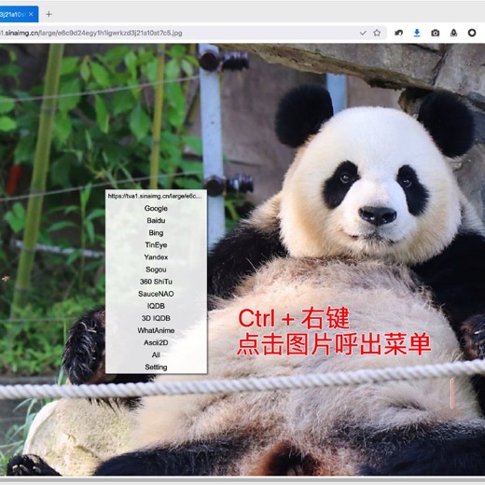Choose Bing in the search menu
Viewport: 485px width, 485px height.
click(x=156, y=232)
